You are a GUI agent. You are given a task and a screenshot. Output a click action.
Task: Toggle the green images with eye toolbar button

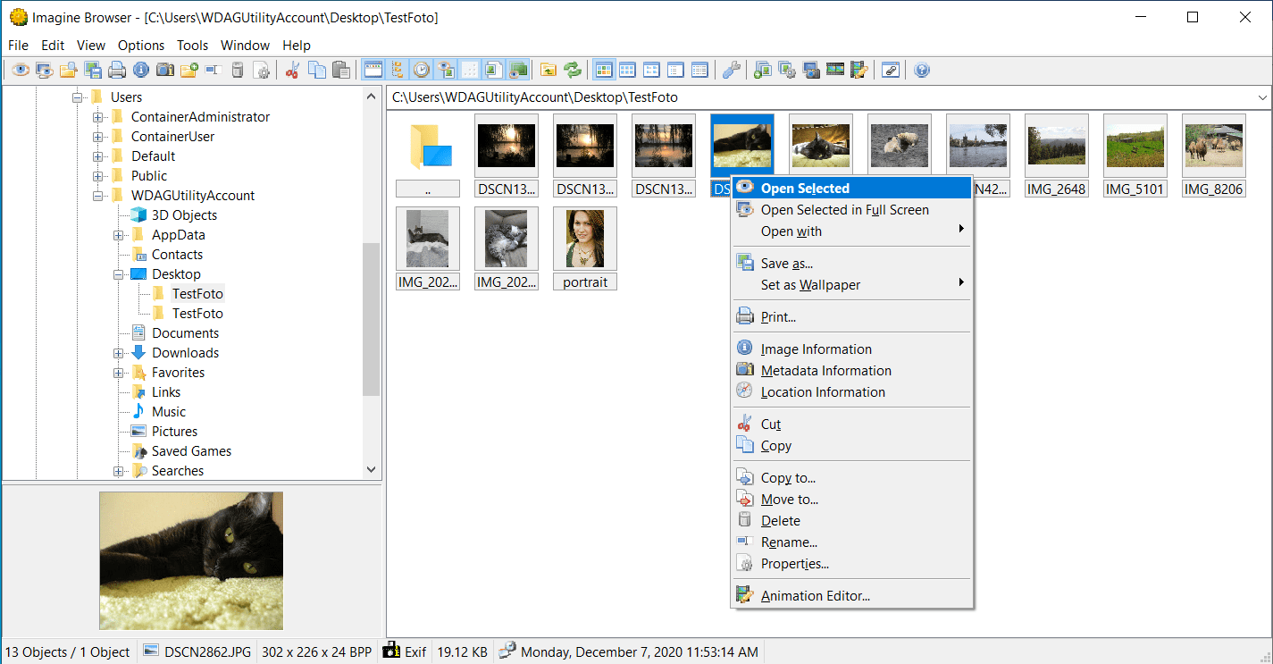518,70
